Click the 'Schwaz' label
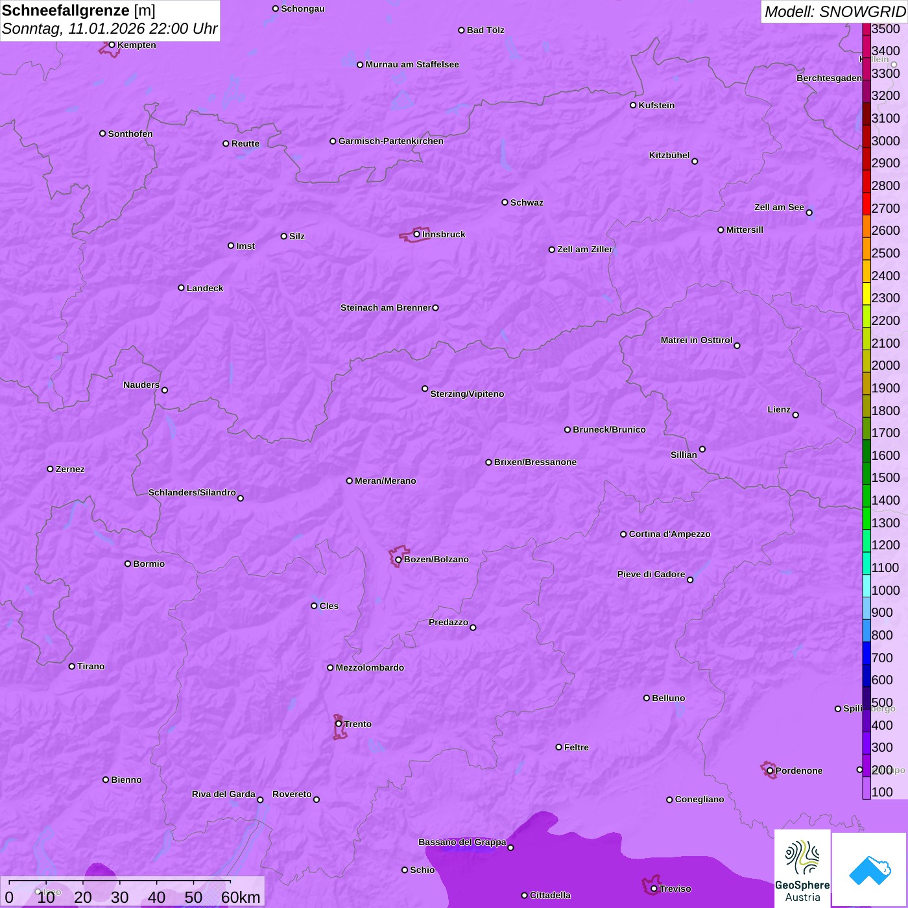 [527, 202]
